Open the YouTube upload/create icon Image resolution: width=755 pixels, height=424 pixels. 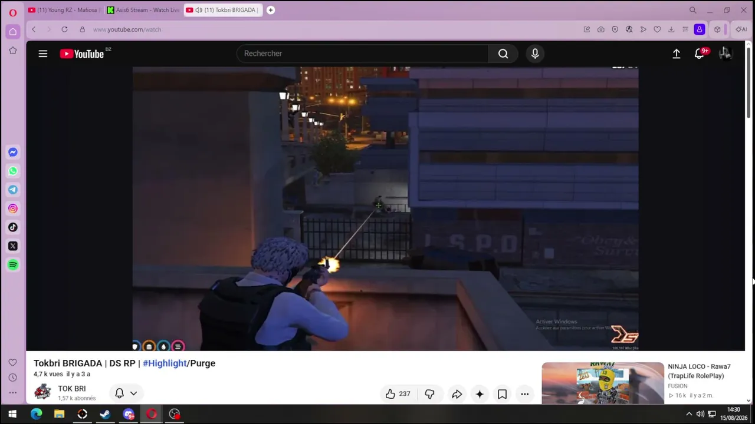[677, 54]
